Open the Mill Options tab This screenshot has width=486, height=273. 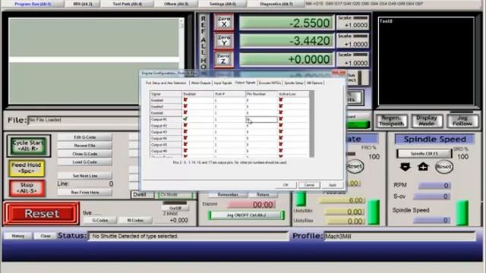click(x=314, y=83)
